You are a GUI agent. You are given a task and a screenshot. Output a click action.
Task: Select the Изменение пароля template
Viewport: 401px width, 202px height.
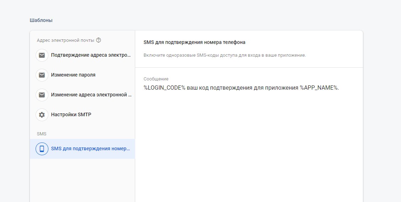tap(82, 75)
